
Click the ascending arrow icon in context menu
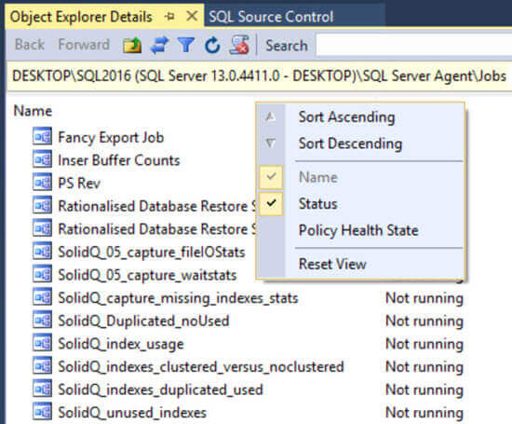coord(270,116)
